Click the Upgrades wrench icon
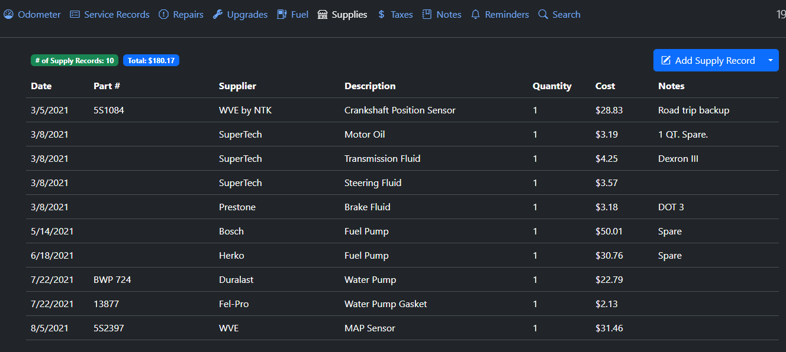 [x=218, y=14]
